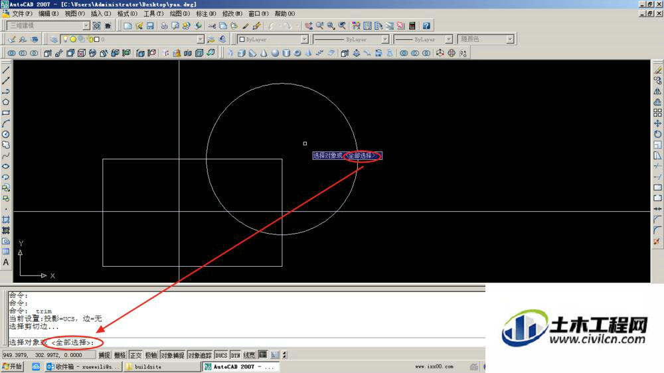Open the 窗口 (Window) menu
Viewport: 664px width, 373px height.
point(258,14)
